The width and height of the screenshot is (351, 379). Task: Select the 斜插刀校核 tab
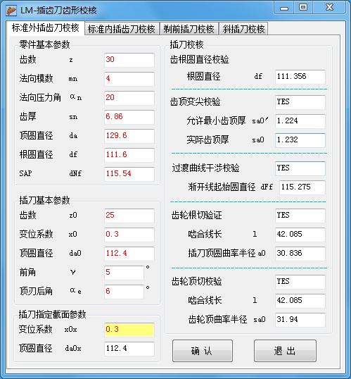[x=243, y=29]
